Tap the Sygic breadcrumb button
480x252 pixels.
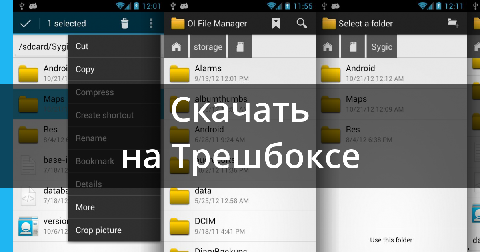pos(382,47)
